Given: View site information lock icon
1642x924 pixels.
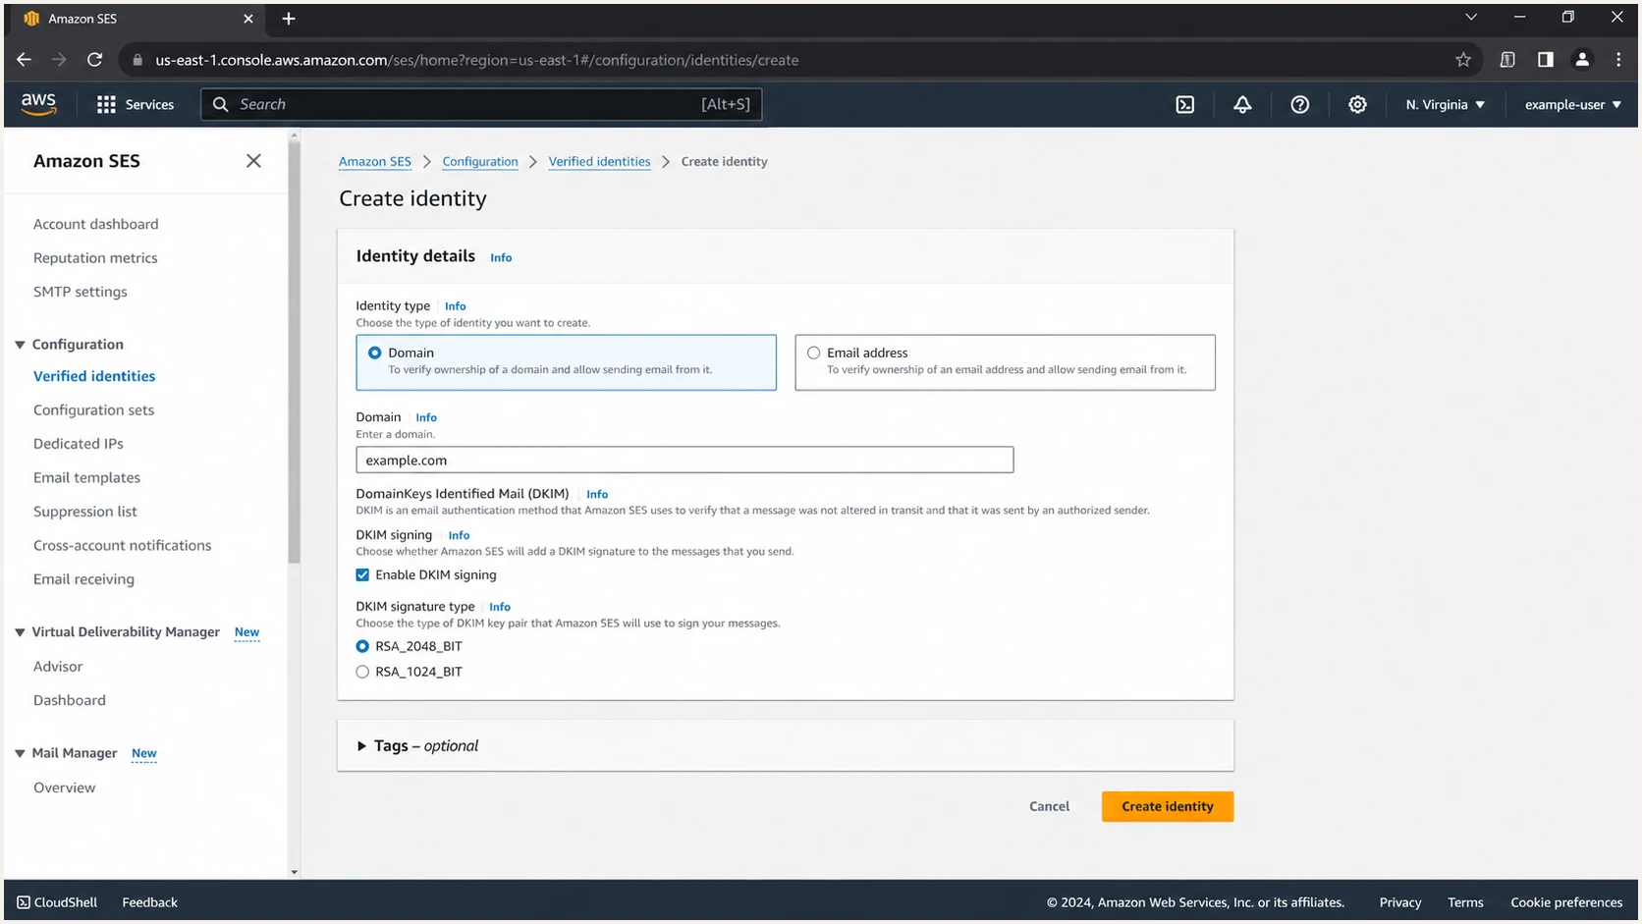Looking at the screenshot, I should [x=137, y=60].
